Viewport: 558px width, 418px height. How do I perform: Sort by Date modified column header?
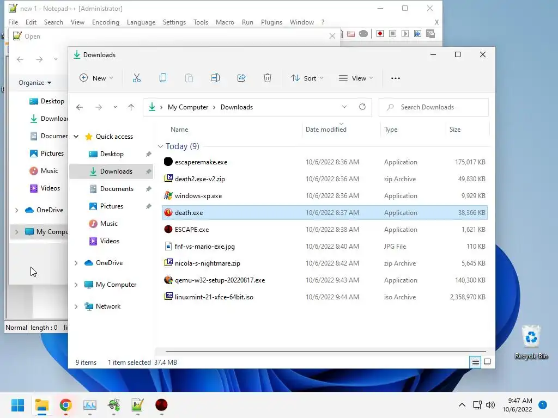326,130
